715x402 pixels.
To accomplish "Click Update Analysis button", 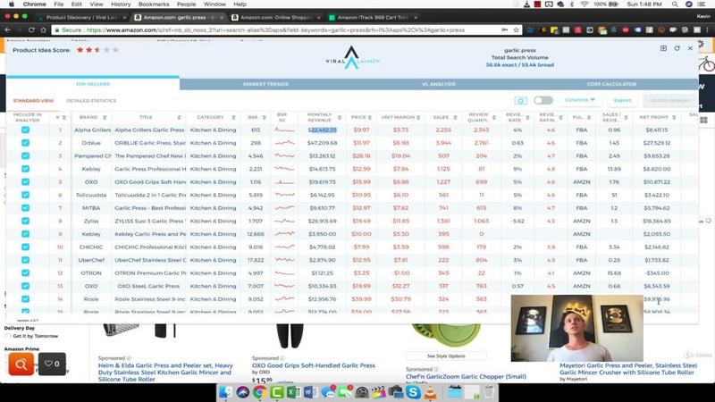I will point(669,100).
